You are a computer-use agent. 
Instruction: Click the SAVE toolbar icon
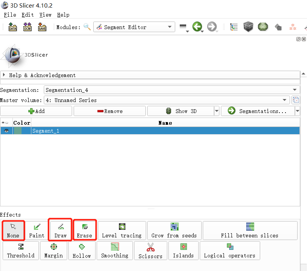42,27
